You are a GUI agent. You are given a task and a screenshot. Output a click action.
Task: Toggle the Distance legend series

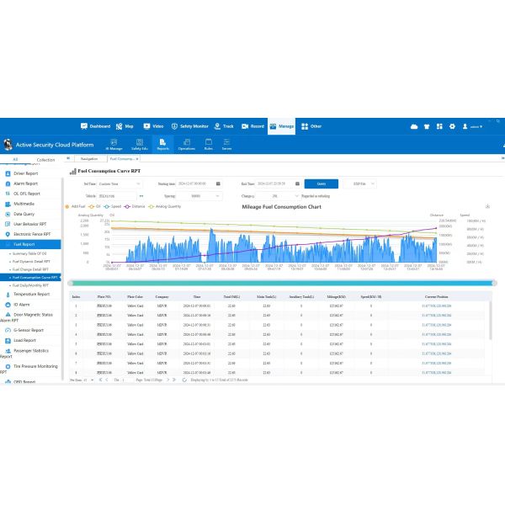(x=136, y=205)
